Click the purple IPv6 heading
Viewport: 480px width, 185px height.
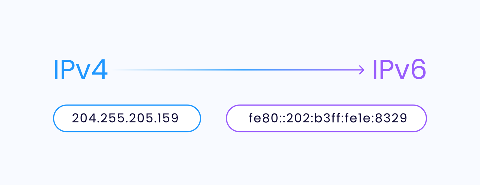[399, 69]
